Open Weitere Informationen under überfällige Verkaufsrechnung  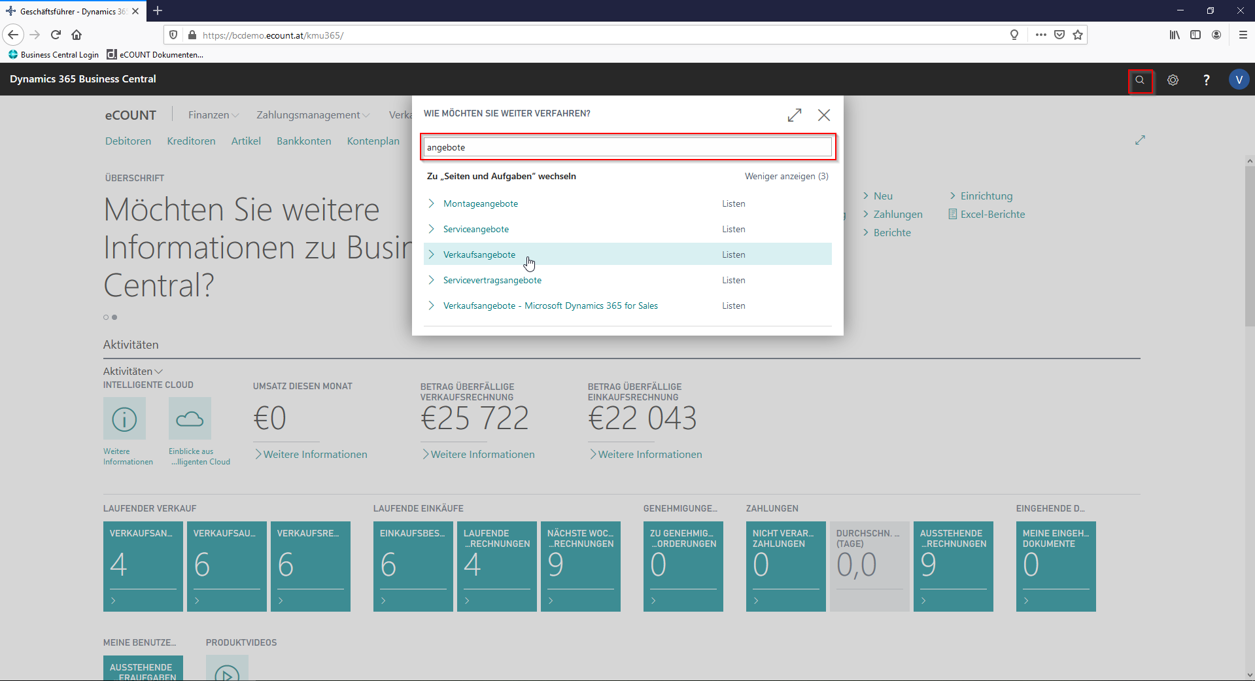click(x=478, y=454)
